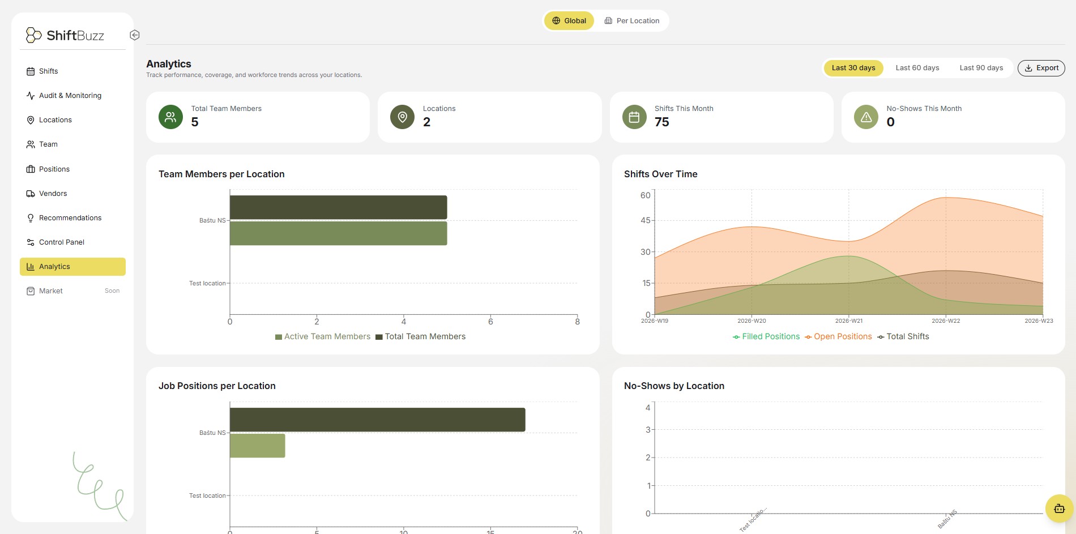Export the analytics data
This screenshot has width=1076, height=534.
point(1041,68)
